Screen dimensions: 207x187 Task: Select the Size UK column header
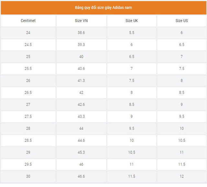coord(132,21)
